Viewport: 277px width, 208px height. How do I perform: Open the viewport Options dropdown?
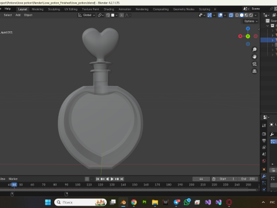pos(250,21)
